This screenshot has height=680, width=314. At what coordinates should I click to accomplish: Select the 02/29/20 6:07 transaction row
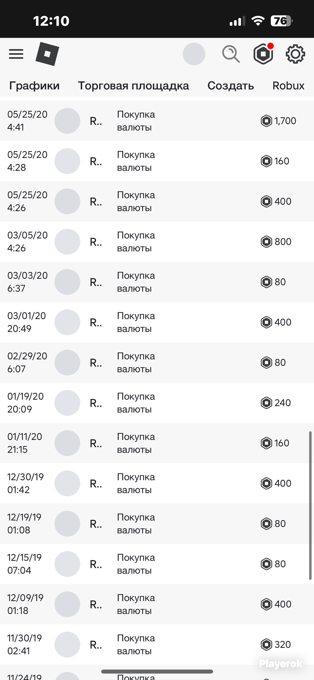click(157, 363)
